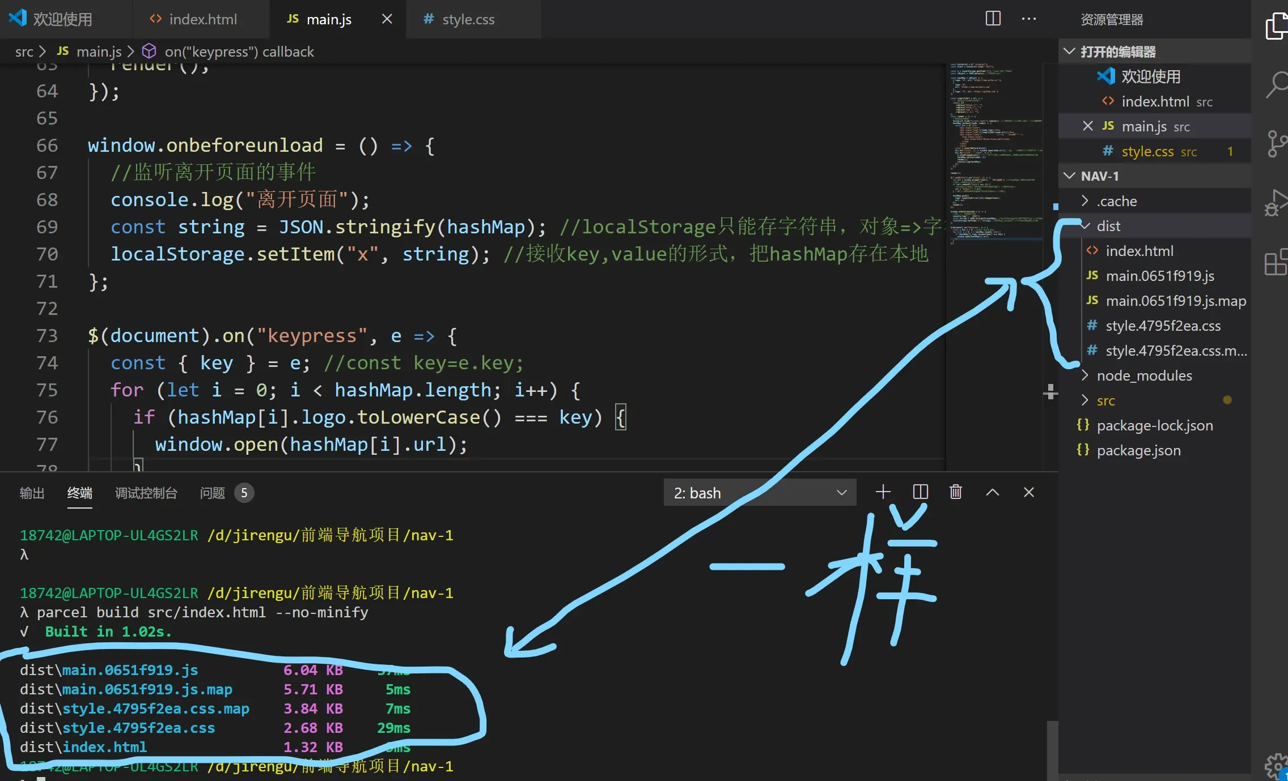Click main.js in the breadcrumb
The image size is (1288, 781).
coord(99,52)
